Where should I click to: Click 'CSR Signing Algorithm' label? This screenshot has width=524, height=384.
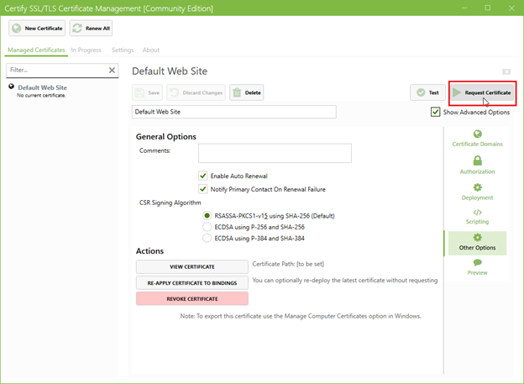[170, 203]
